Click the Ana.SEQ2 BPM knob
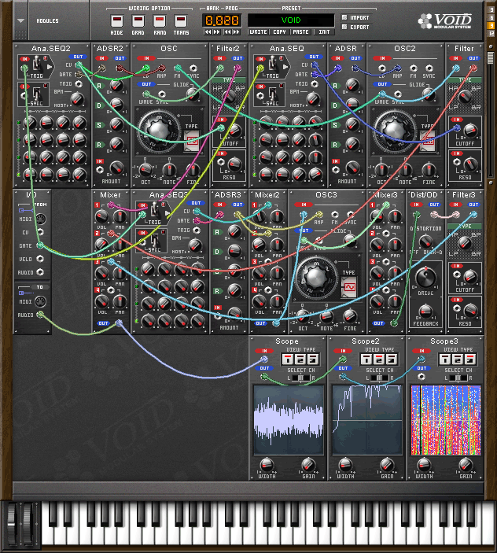Viewport: 497px width, 553px height. pyautogui.click(x=78, y=99)
